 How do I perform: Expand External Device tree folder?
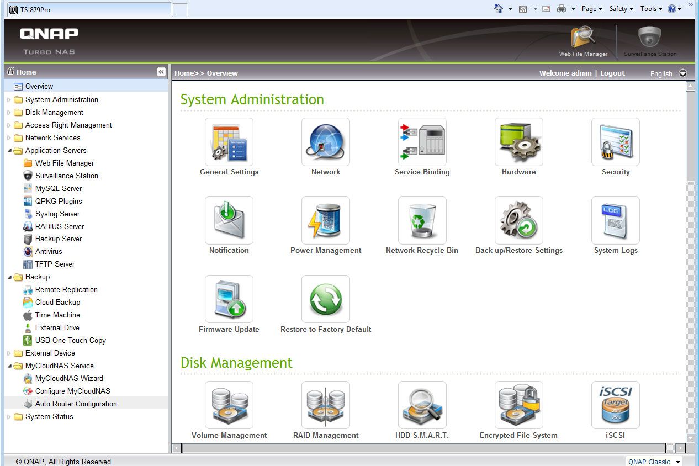pyautogui.click(x=9, y=353)
